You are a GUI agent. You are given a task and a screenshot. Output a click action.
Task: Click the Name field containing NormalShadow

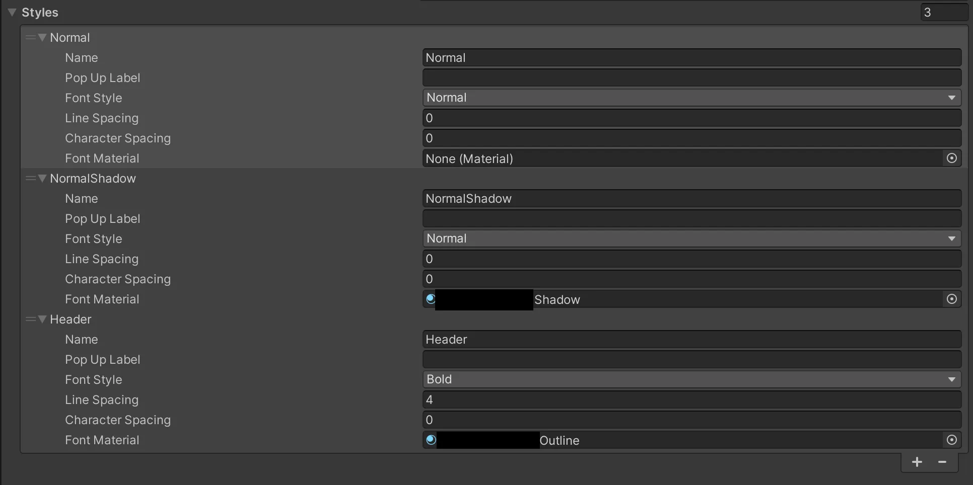[x=691, y=199]
